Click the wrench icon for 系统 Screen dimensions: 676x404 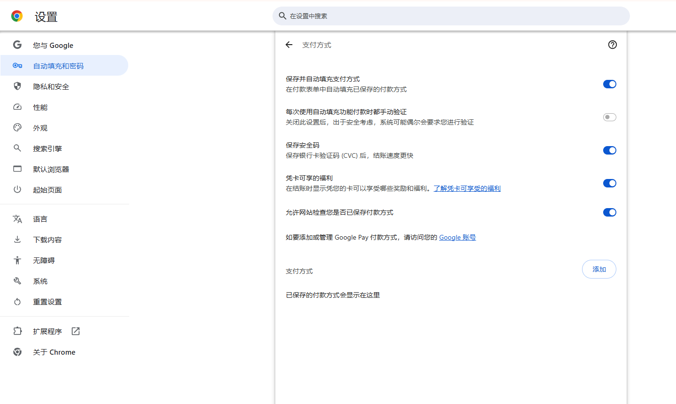[x=17, y=281]
